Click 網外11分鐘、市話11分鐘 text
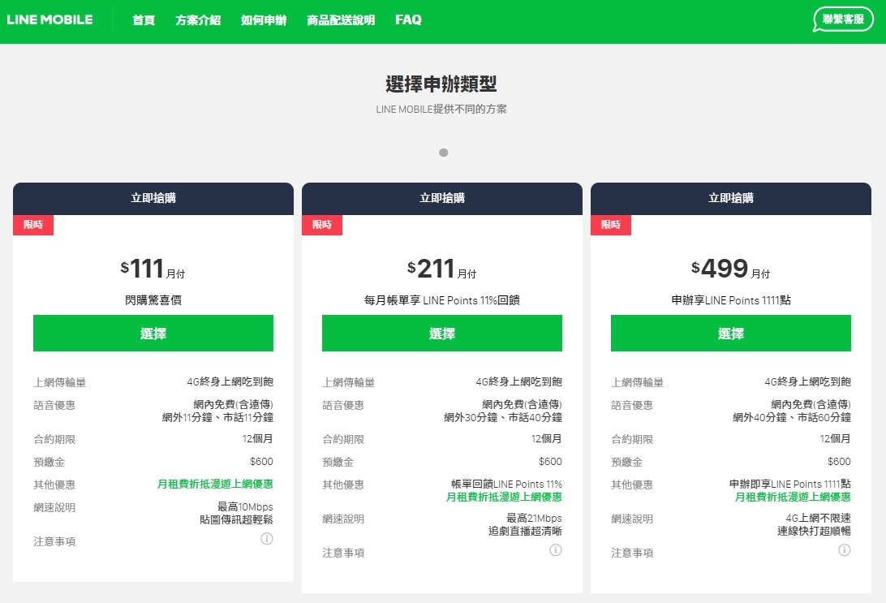 tap(217, 418)
